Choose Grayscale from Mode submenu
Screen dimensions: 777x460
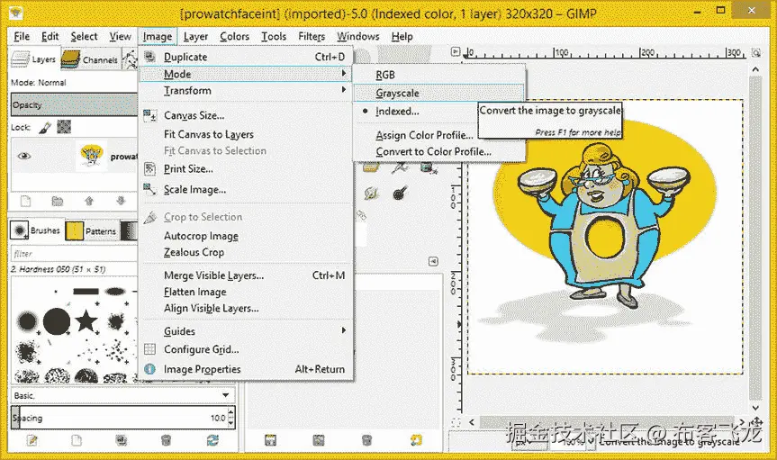coord(397,94)
